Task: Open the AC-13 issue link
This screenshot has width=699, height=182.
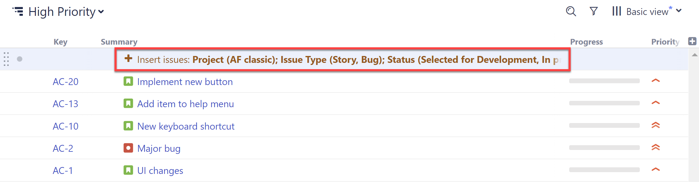Action: point(66,104)
